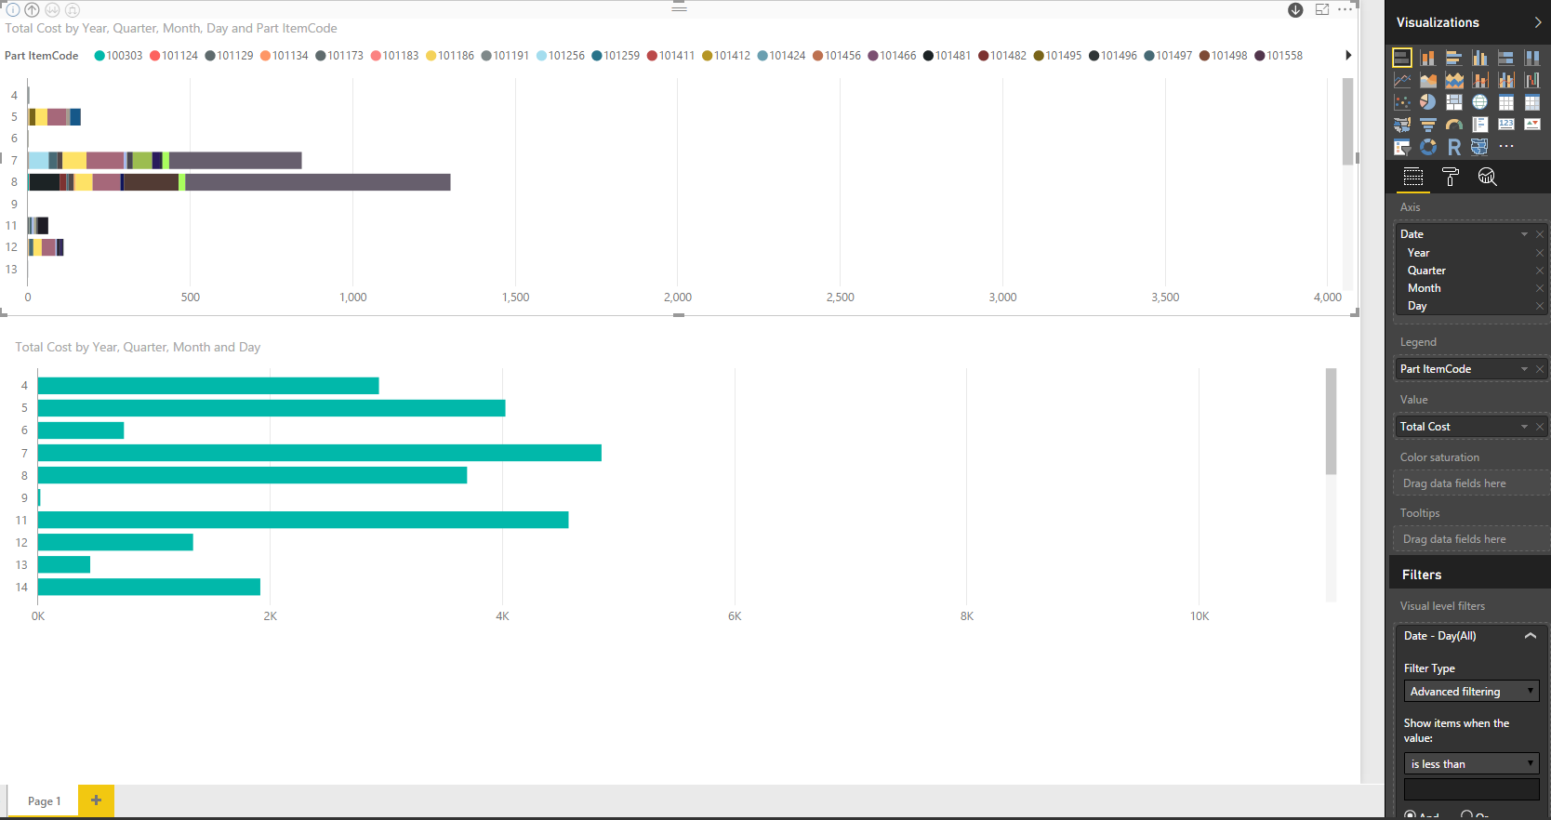Open the Advanced filtering type dropdown

click(1472, 692)
